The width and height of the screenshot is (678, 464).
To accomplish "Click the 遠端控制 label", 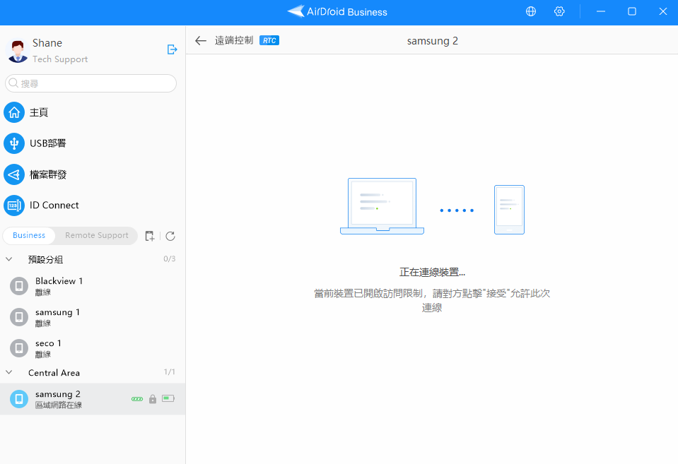I will [x=234, y=41].
